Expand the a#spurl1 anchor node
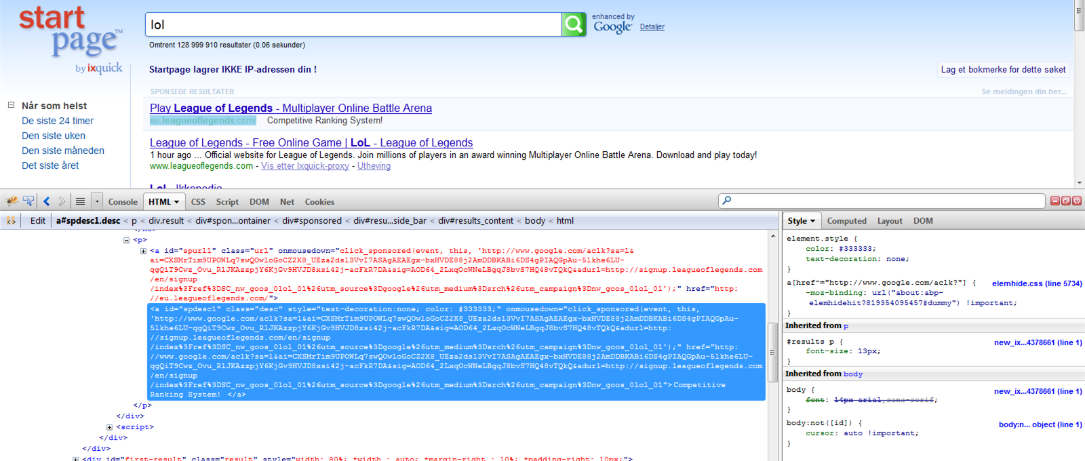Image resolution: width=1085 pixels, height=461 pixels. point(144,251)
